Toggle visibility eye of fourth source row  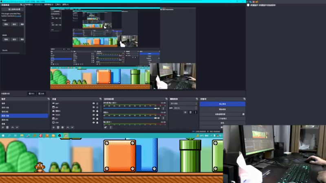click(x=94, y=115)
